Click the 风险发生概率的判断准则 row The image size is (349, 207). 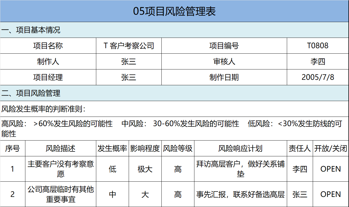click(x=44, y=109)
